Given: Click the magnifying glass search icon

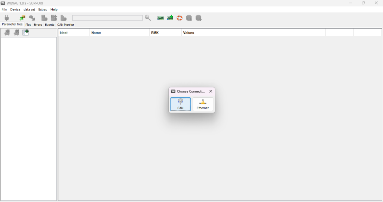Looking at the screenshot, I should click(148, 18).
